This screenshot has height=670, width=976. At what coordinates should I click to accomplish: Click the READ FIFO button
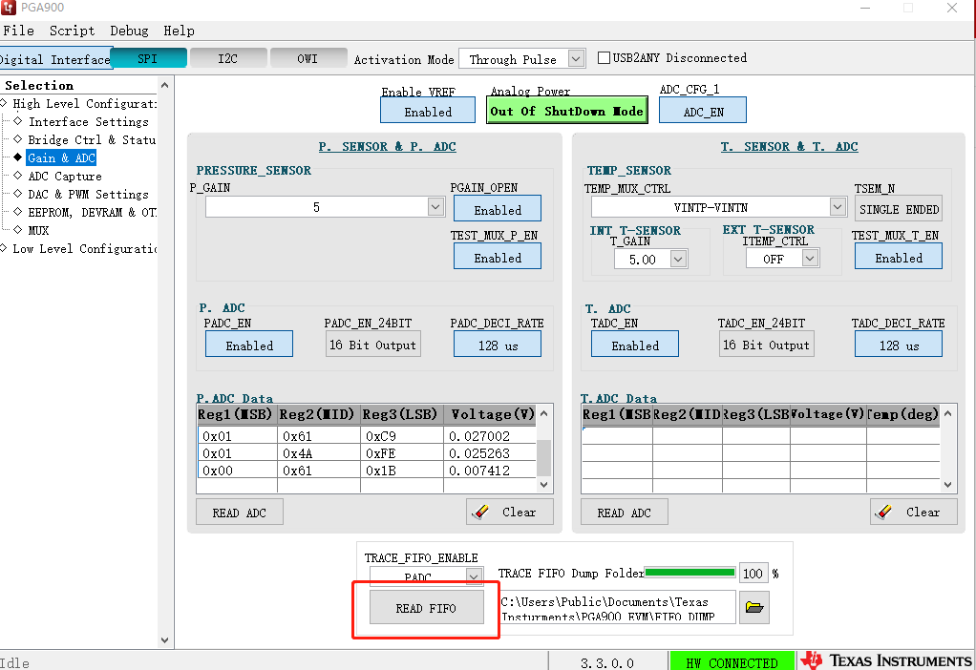426,608
